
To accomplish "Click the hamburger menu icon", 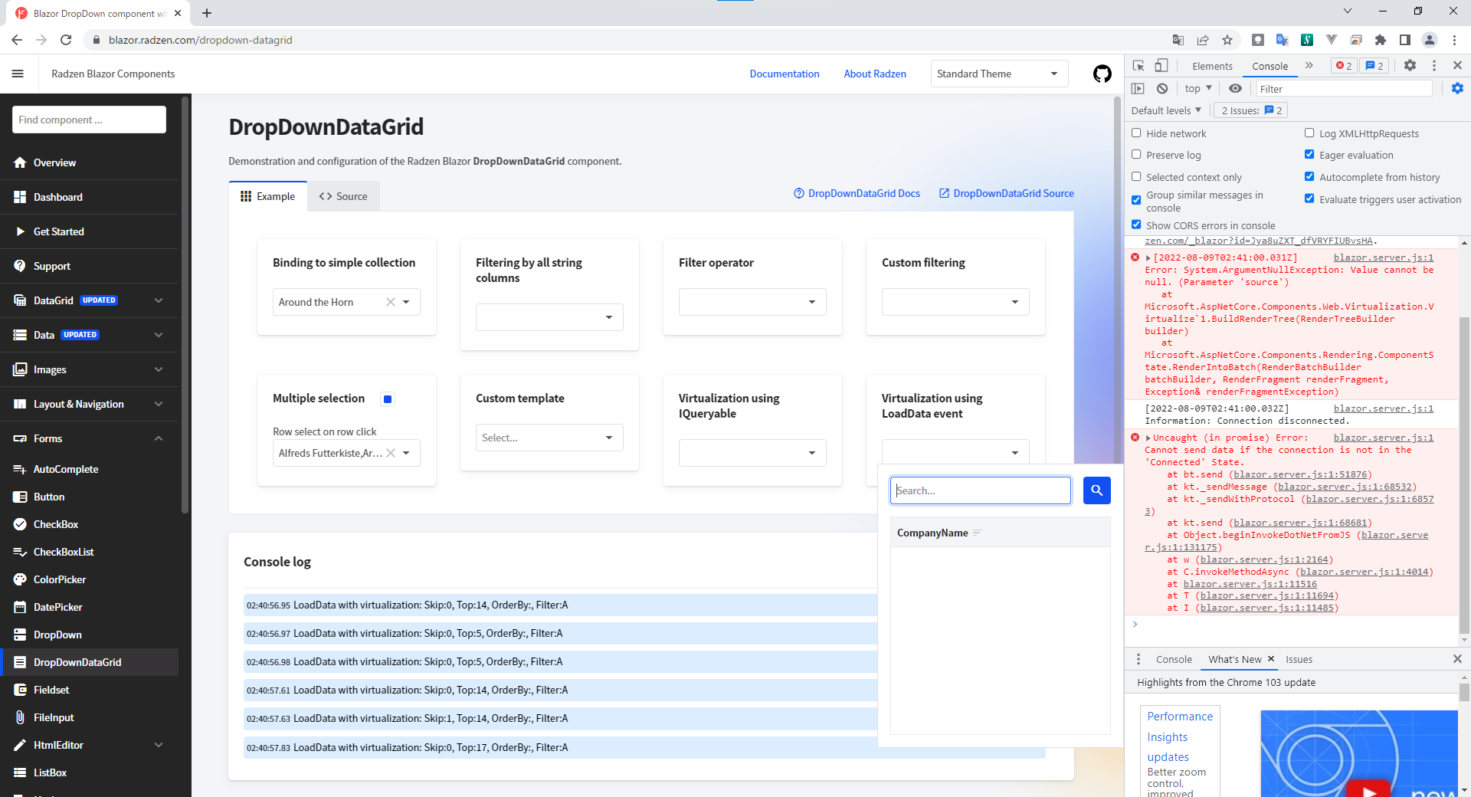I will click(x=18, y=74).
